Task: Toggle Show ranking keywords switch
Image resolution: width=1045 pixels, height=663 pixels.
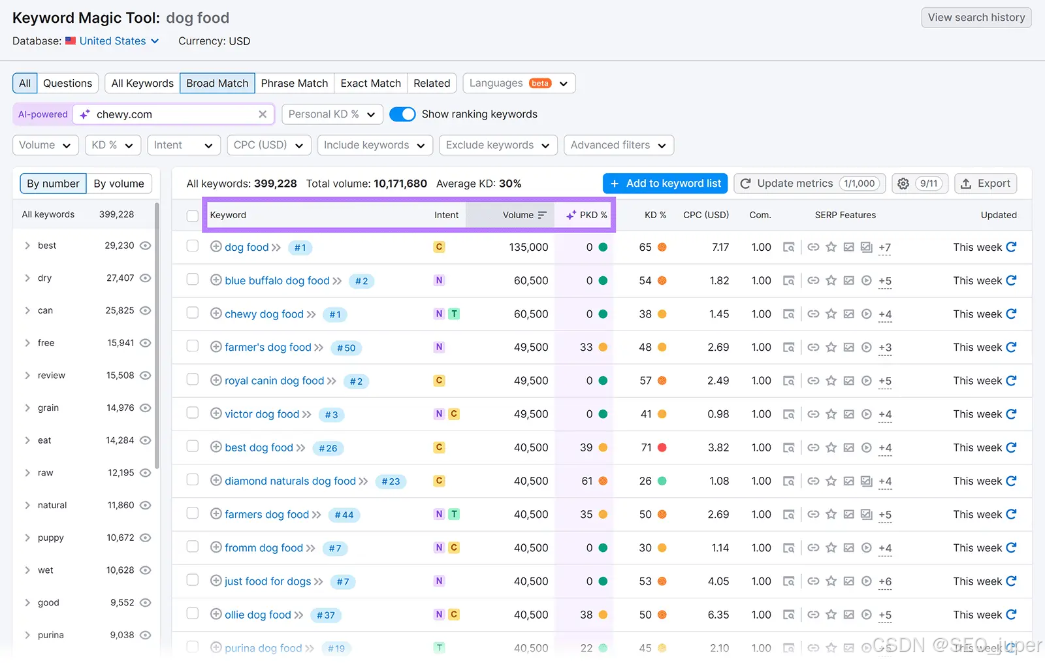Action: [x=402, y=114]
